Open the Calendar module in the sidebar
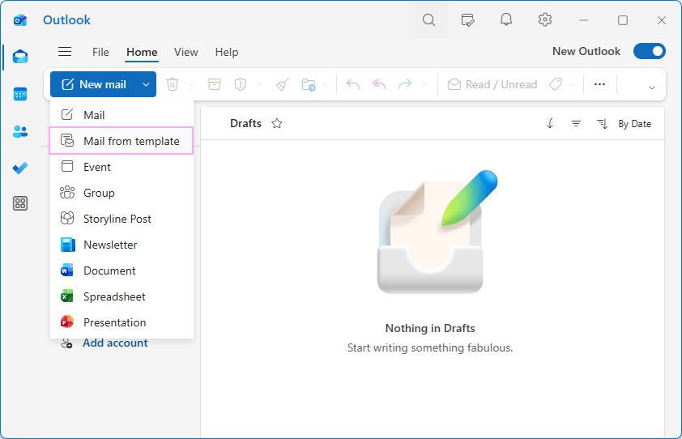 (x=20, y=94)
